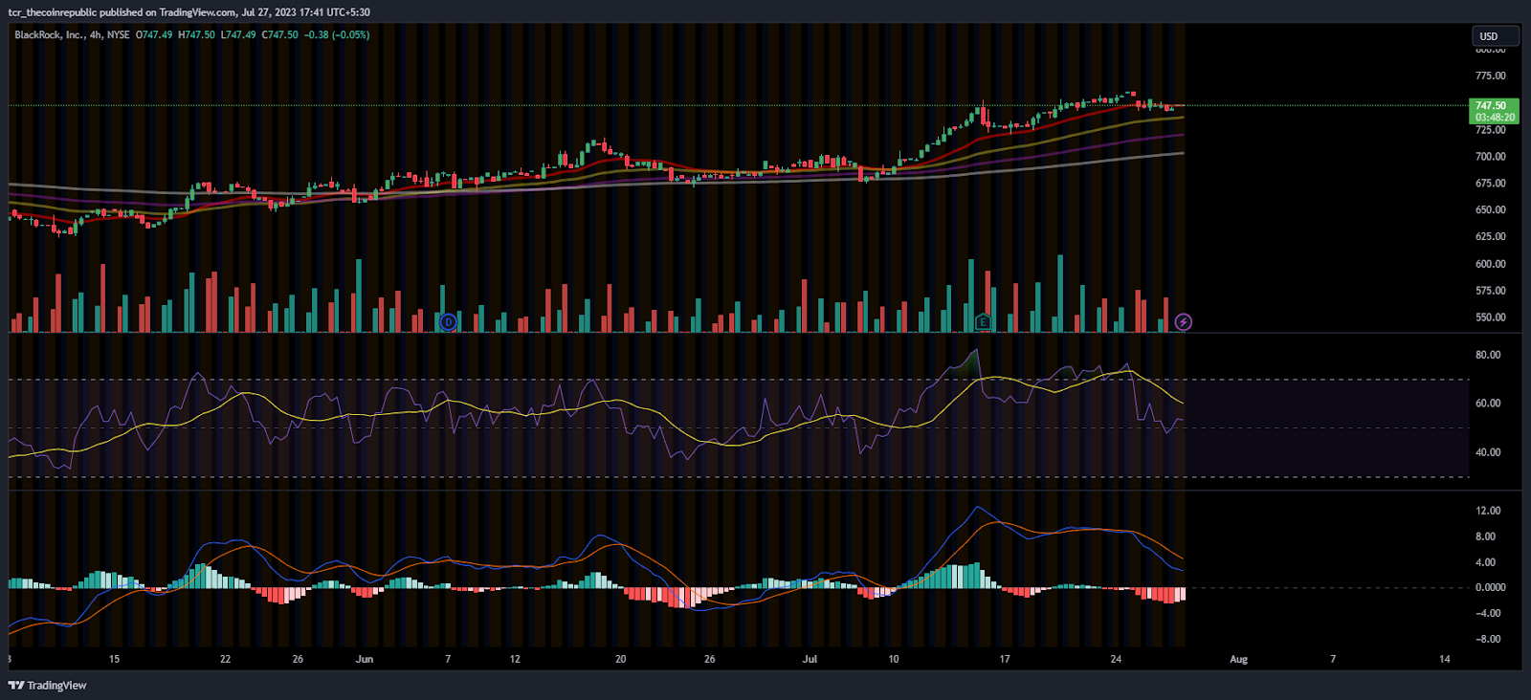The height and width of the screenshot is (700, 1531).
Task: Click the 775.00 price axis label
Action: (1491, 76)
